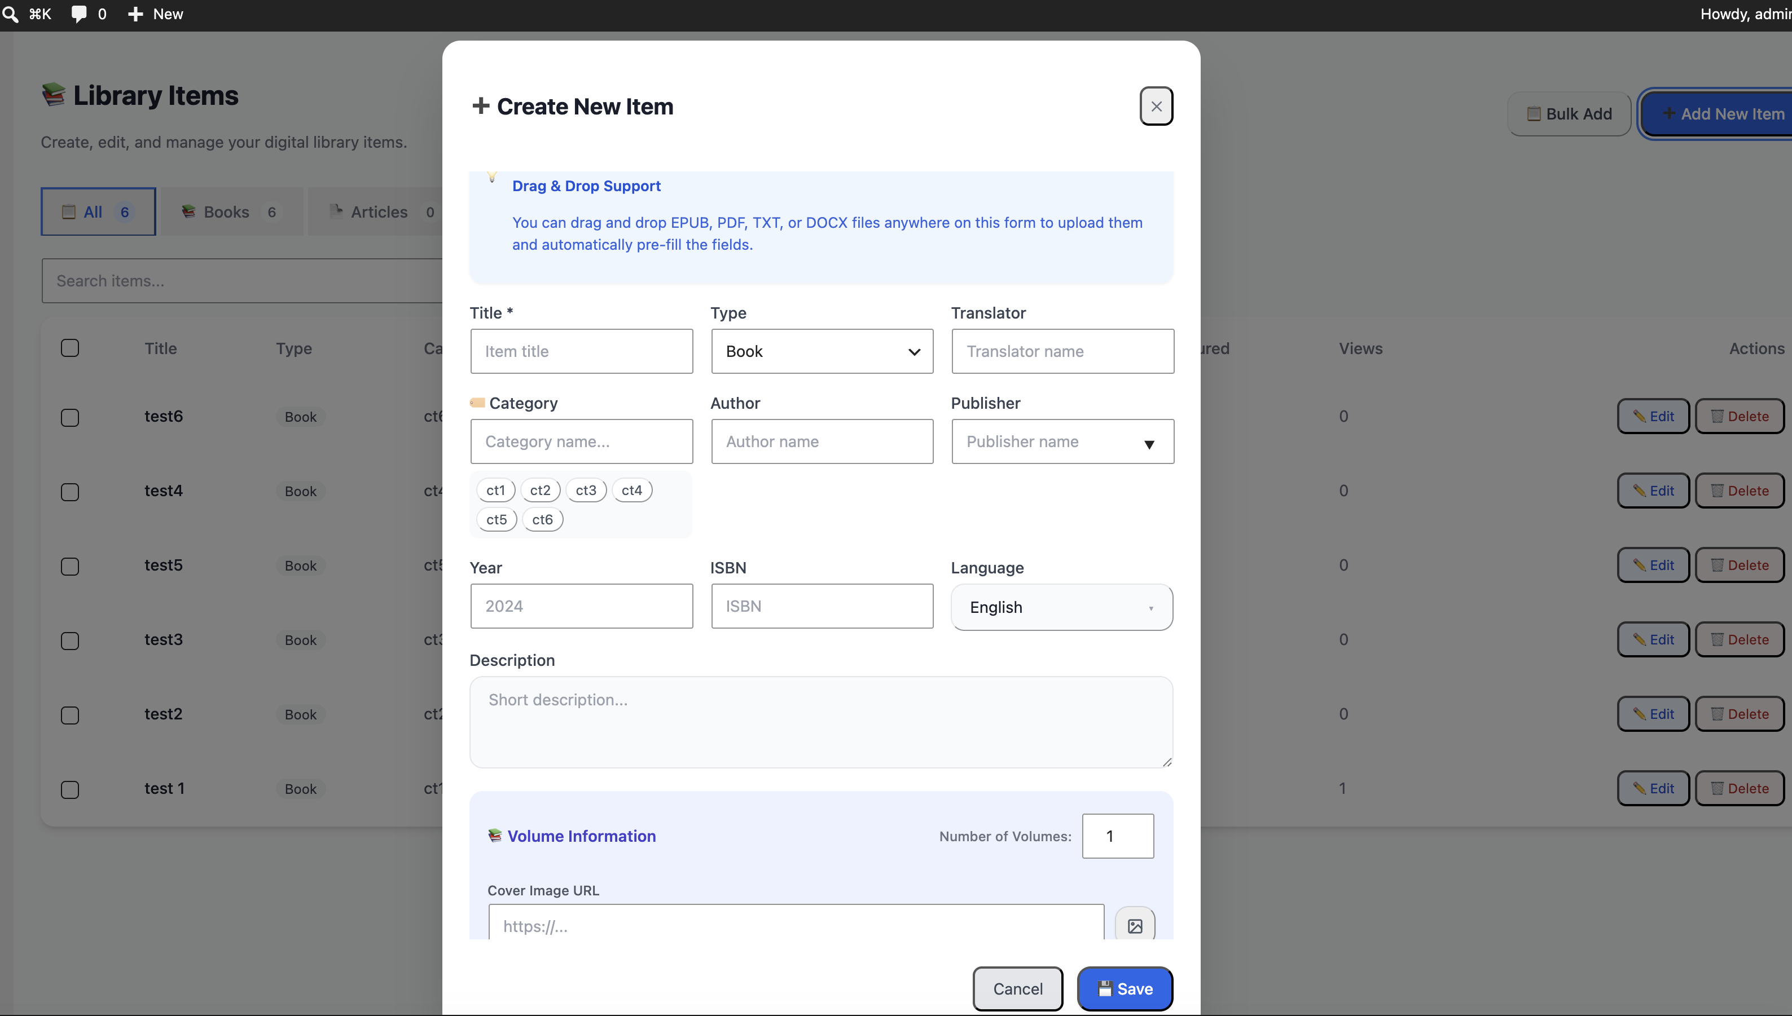
Task: Delete the test2 item
Action: coord(1740,714)
